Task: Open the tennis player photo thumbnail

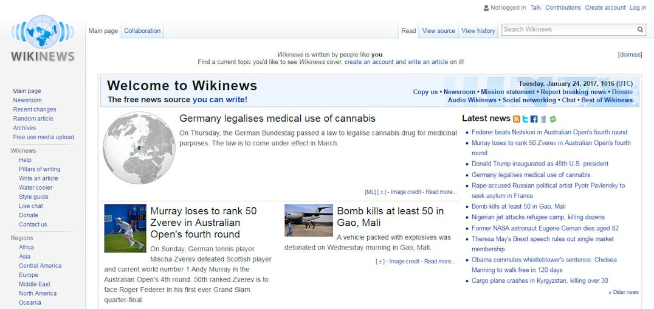Action: [x=125, y=228]
